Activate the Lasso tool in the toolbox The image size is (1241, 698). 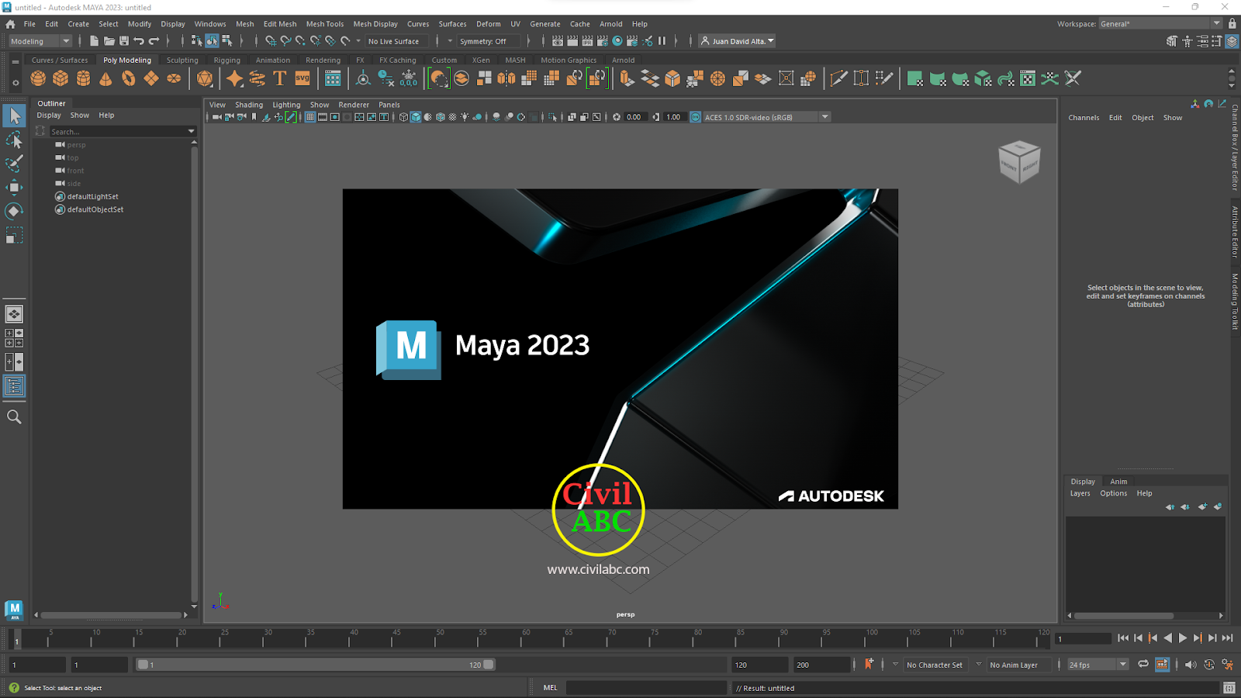(14, 140)
